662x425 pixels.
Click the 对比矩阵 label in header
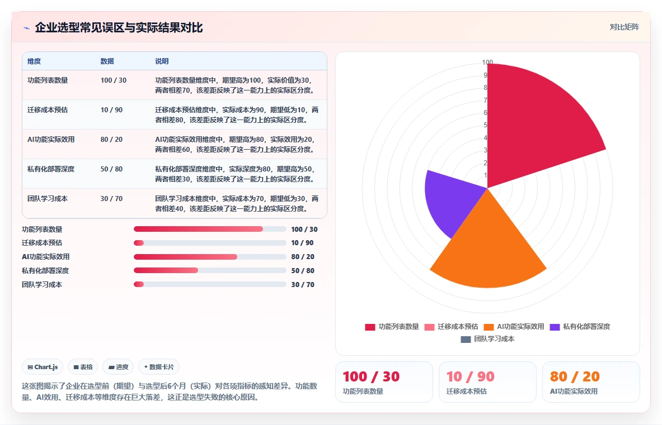point(624,27)
